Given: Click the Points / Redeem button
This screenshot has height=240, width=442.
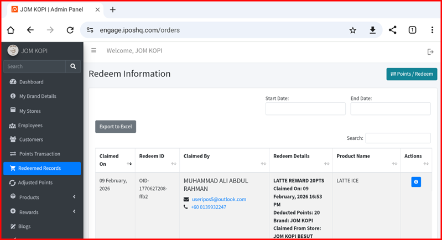Looking at the screenshot, I should tap(411, 74).
